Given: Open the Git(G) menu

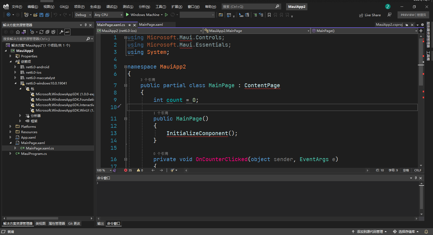Looking at the screenshot, I should click(x=64, y=7).
